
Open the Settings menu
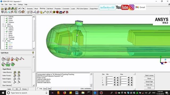pos(20,4)
